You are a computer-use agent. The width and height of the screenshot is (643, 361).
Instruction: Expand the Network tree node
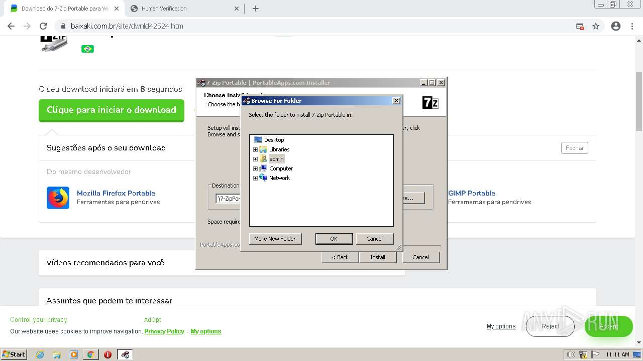pyautogui.click(x=255, y=178)
